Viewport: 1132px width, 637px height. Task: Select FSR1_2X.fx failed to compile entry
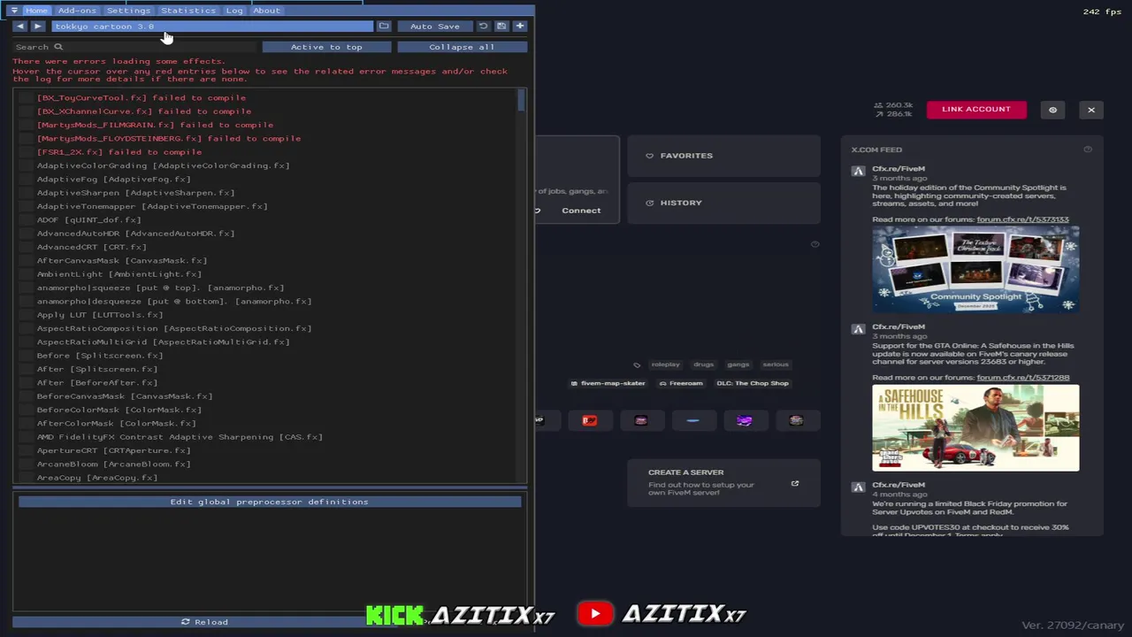pyautogui.click(x=119, y=152)
